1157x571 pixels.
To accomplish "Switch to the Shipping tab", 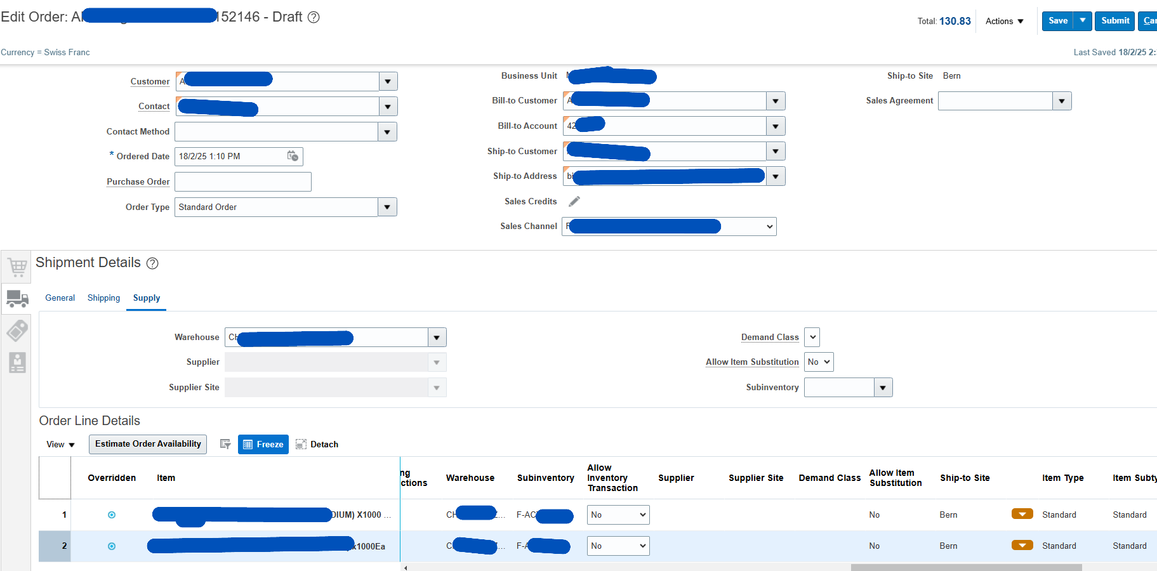I will [x=103, y=298].
